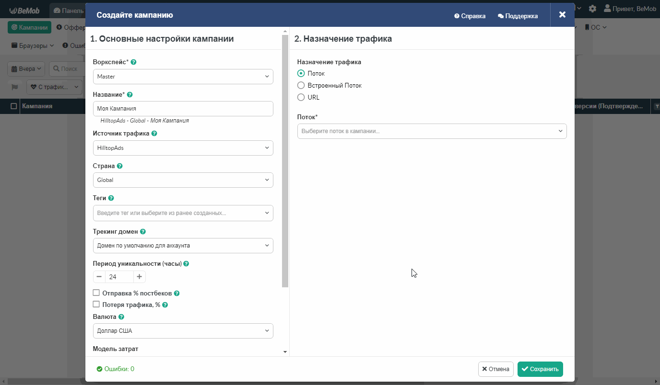Click help icon beside Трекинг домен
The height and width of the screenshot is (385, 660).
143,232
